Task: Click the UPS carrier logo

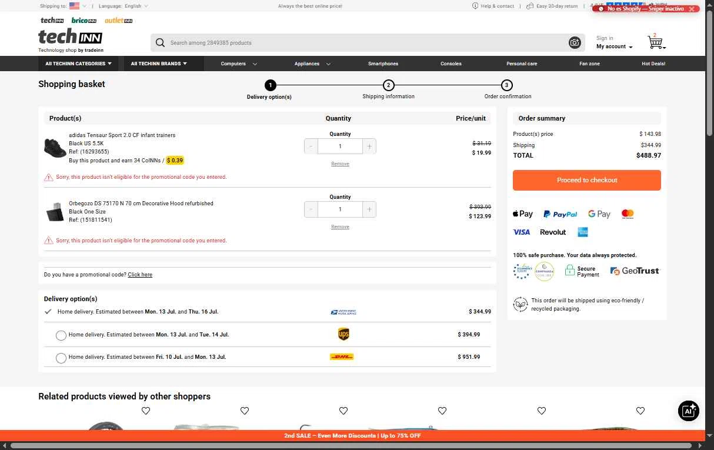Action: pos(343,335)
